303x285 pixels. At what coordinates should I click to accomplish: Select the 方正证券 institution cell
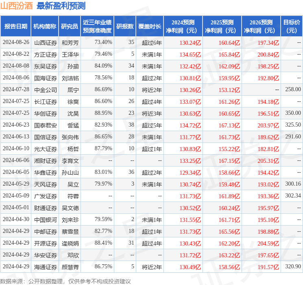click(46, 55)
